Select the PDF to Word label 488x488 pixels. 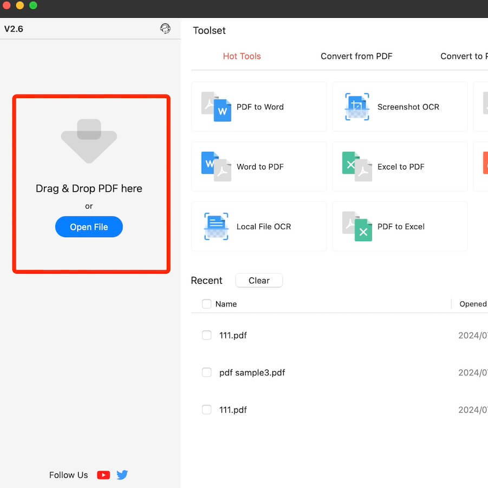[x=260, y=107]
